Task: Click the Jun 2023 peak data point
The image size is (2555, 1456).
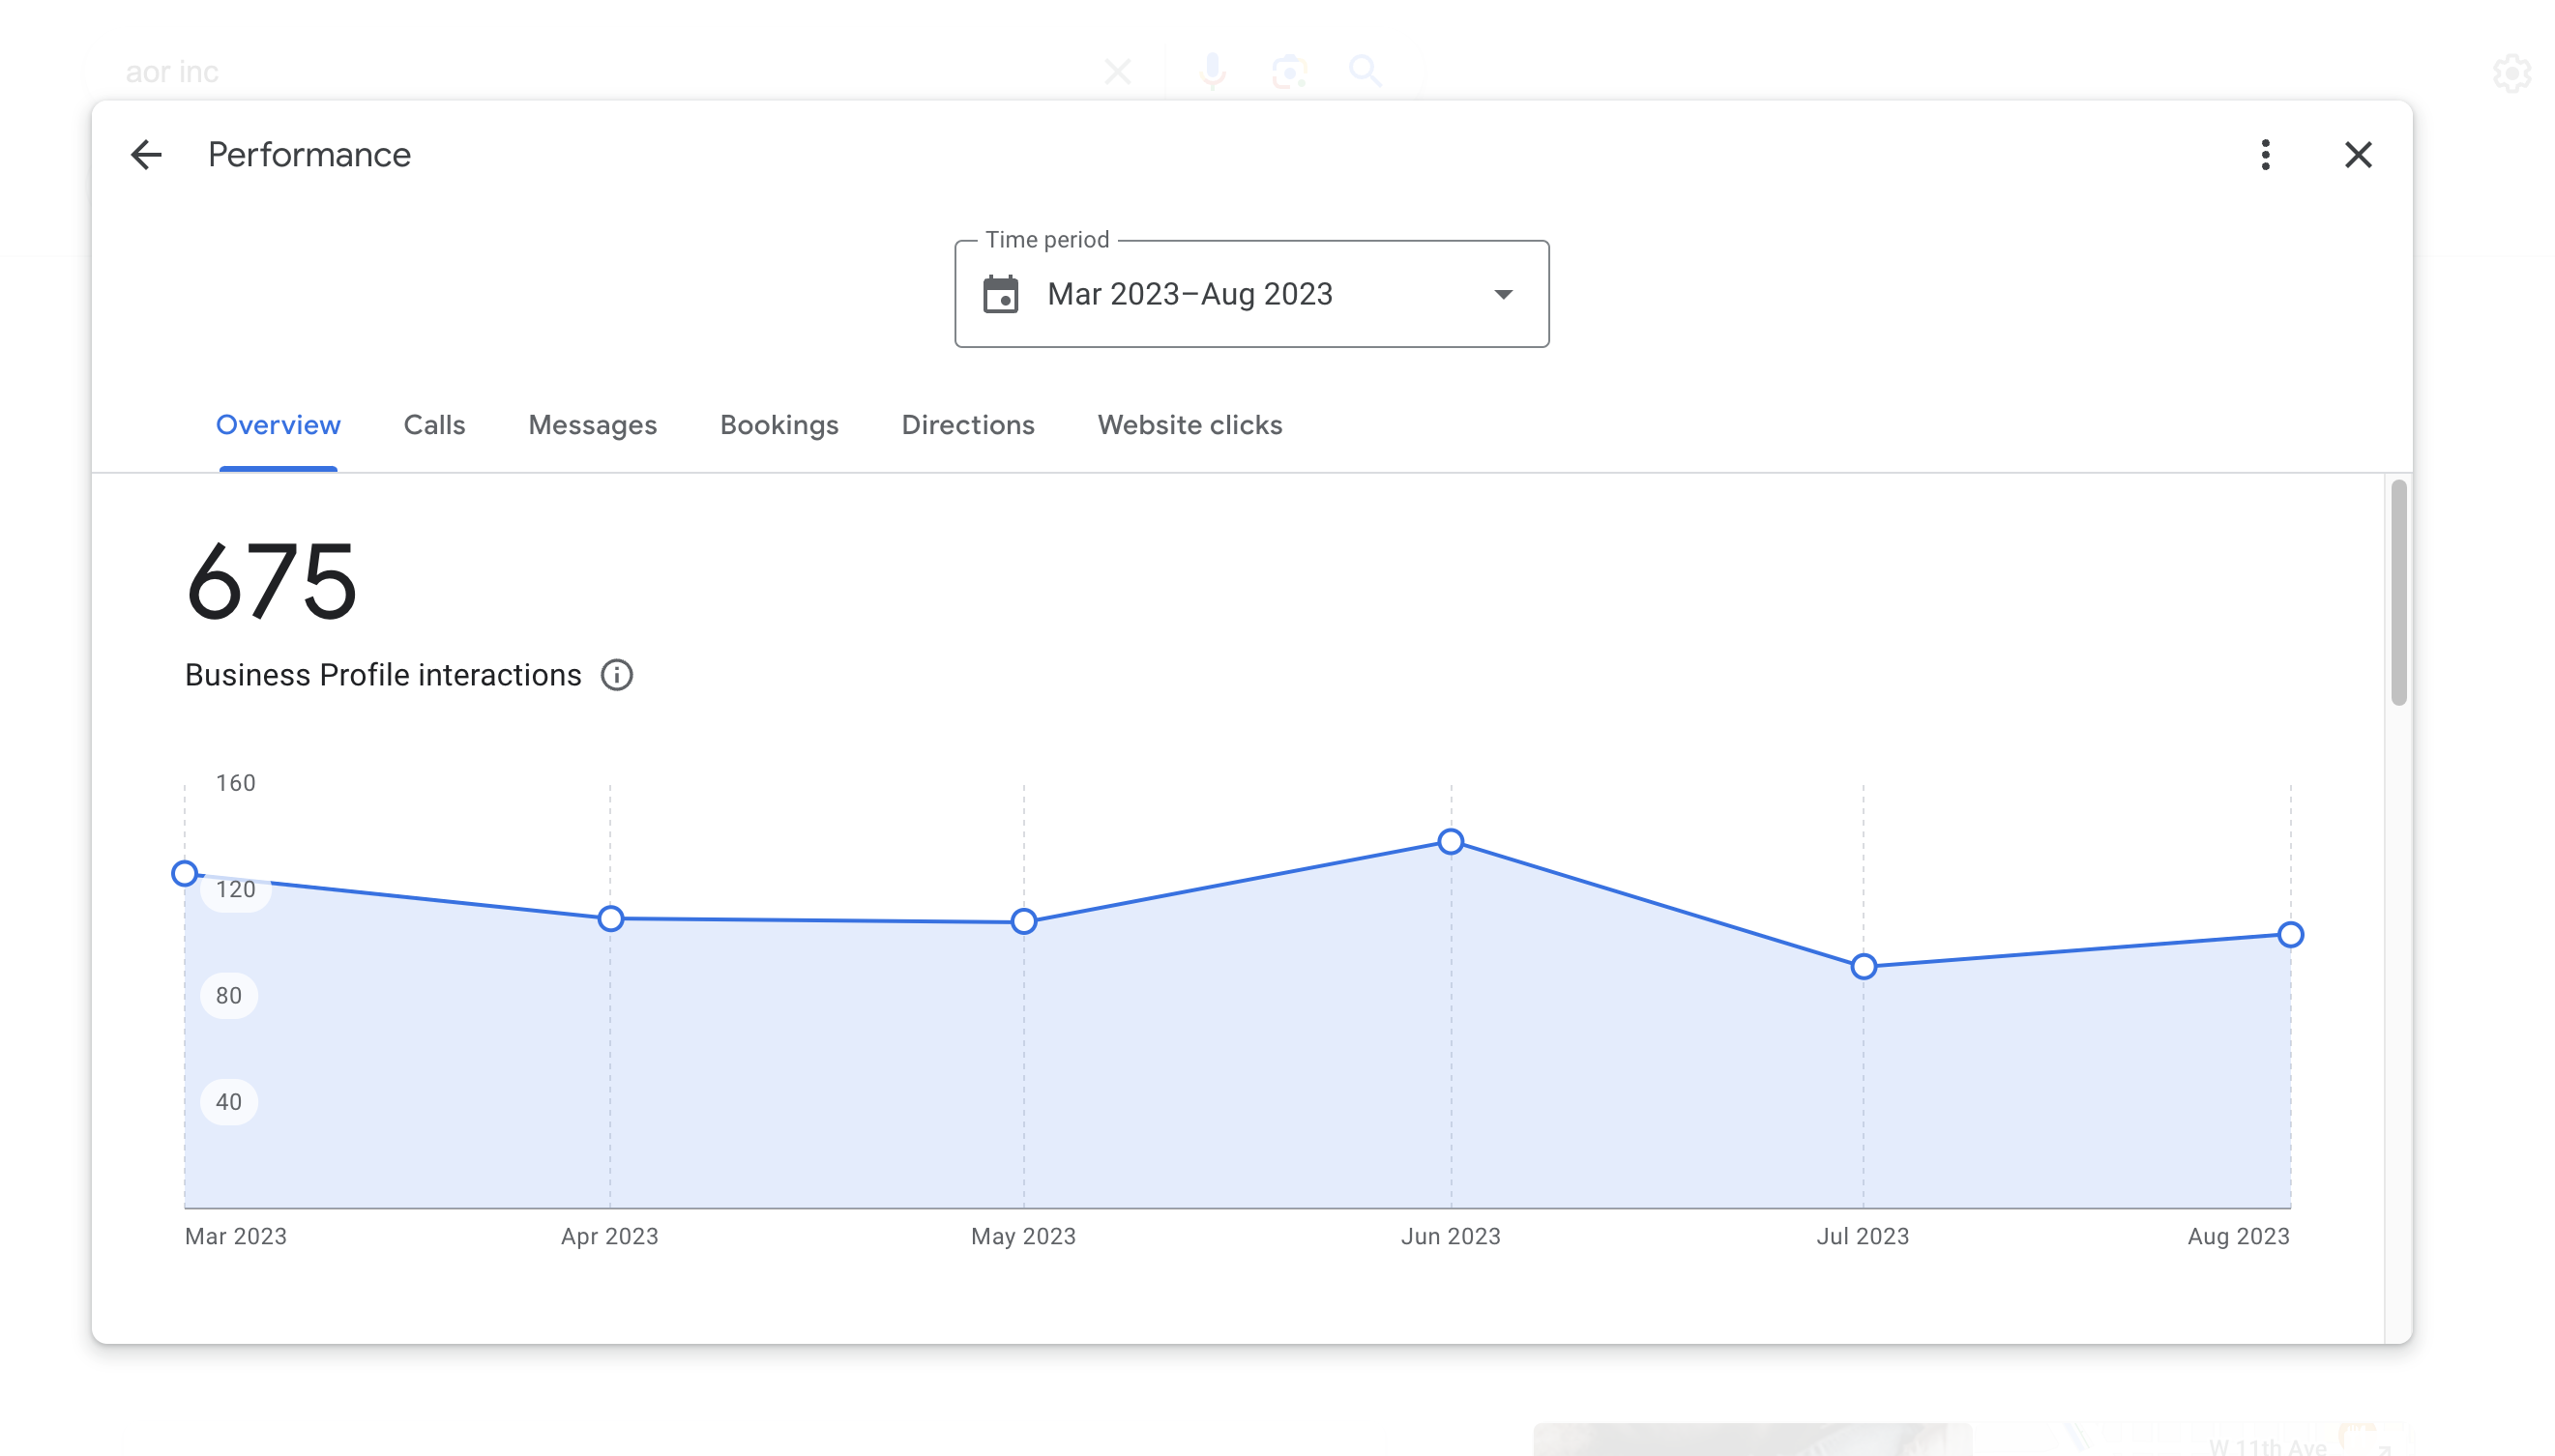Action: click(1450, 842)
